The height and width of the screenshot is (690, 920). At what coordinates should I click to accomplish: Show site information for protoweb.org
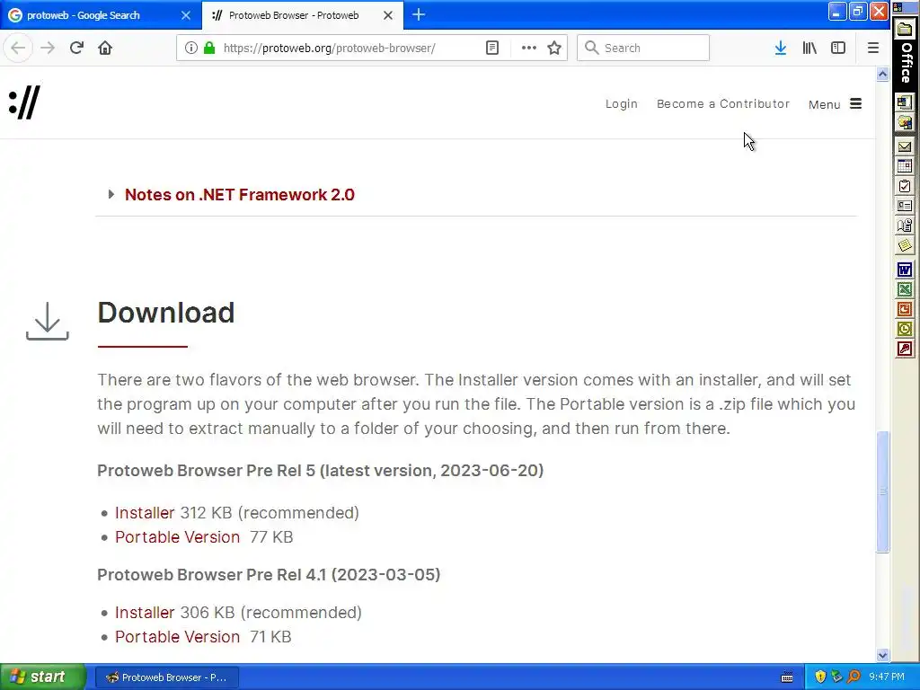click(x=190, y=48)
